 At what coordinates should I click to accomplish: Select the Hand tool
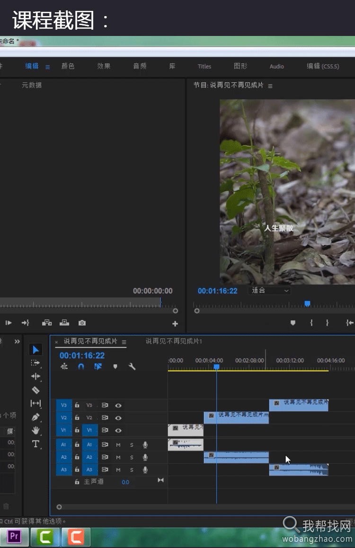[x=35, y=430]
